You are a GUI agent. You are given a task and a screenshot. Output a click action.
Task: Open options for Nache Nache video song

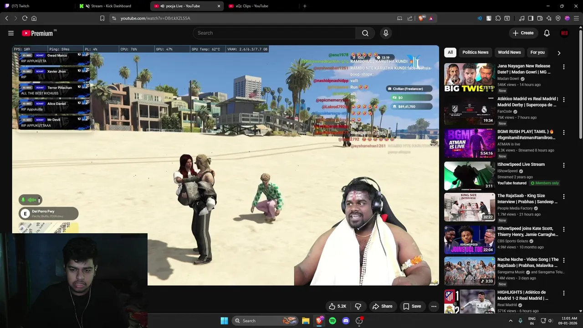point(564,261)
